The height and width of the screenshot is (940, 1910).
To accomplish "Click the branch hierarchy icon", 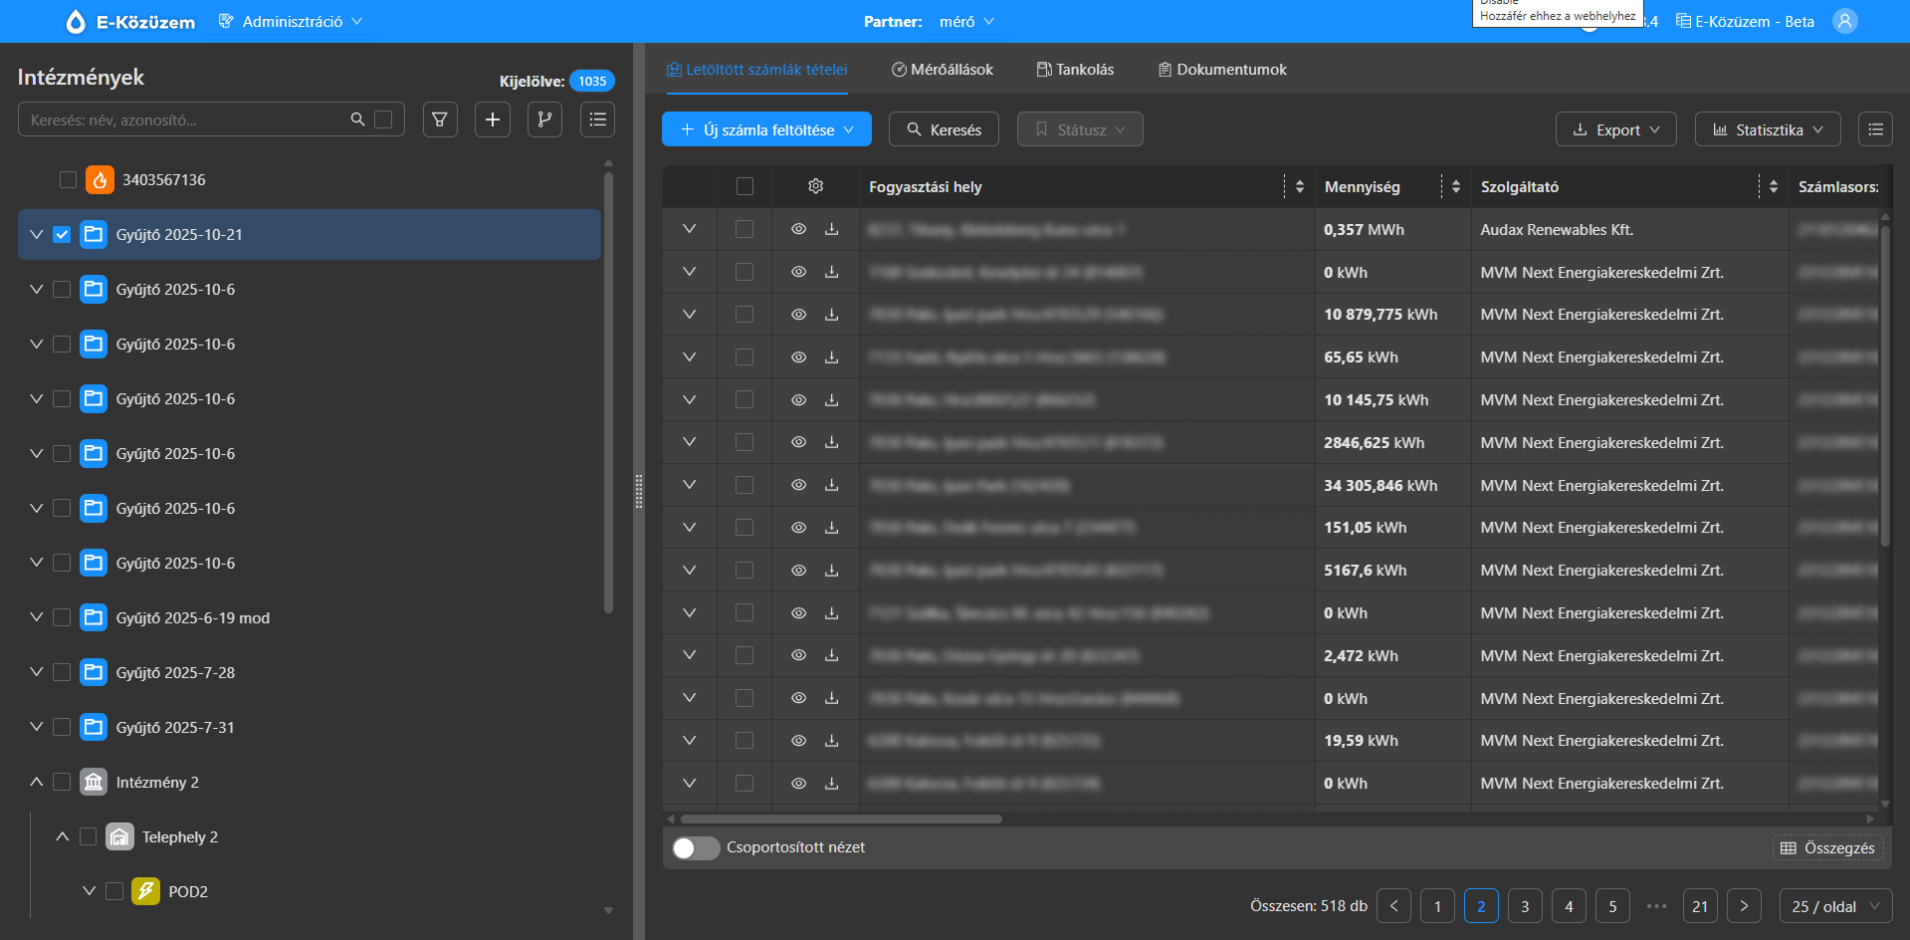I will coord(544,119).
